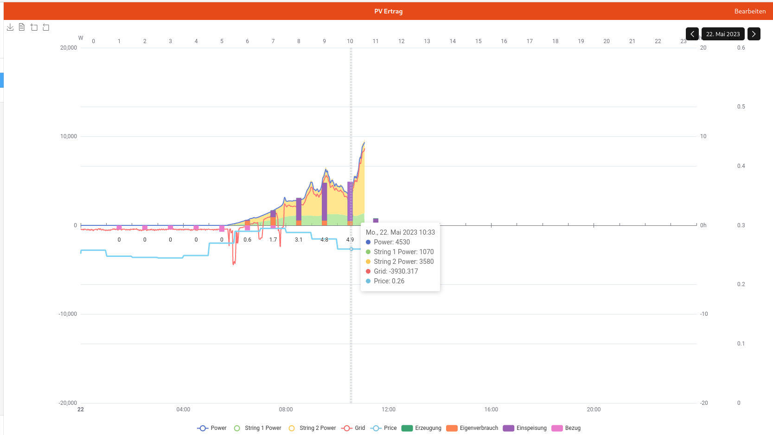Click the orange Eigenverbrauch legend swatch
Viewport: 773px width, 435px height.
[452, 428]
